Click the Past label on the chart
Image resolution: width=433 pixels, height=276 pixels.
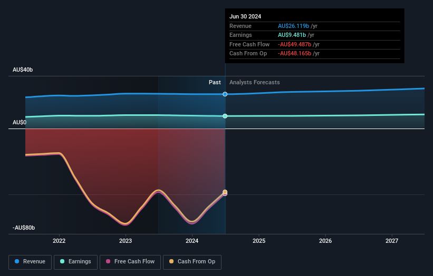point(215,83)
